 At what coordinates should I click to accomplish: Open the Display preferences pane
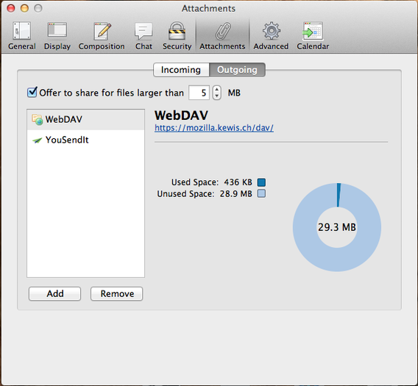(x=57, y=36)
